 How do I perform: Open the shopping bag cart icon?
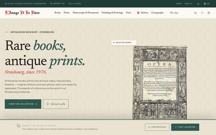click(209, 13)
